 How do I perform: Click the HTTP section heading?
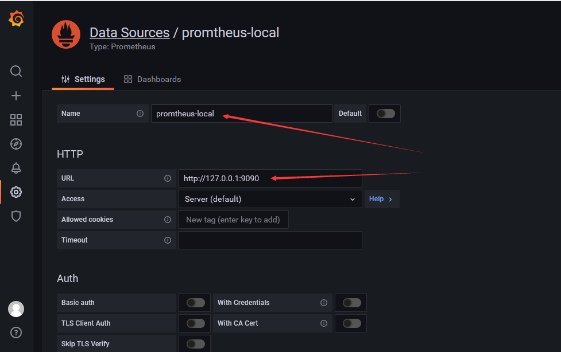click(x=70, y=154)
